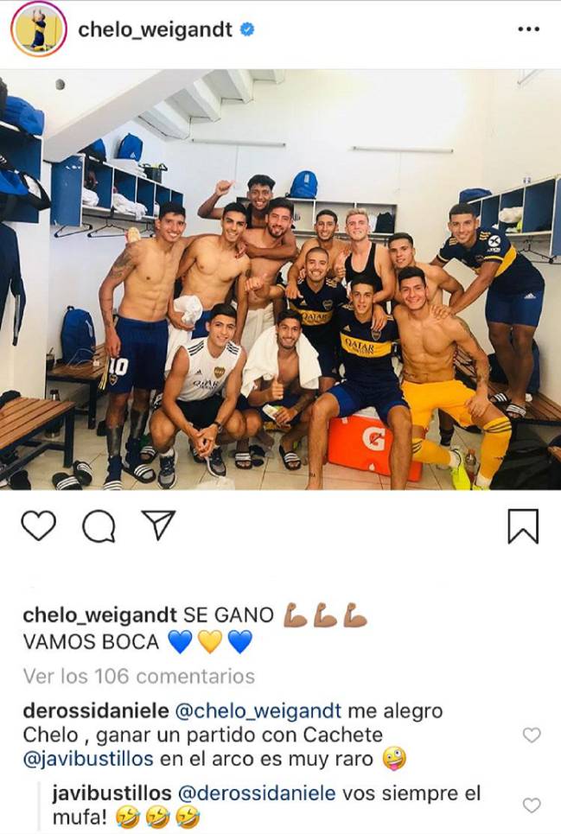This screenshot has height=834, width=561.
Task: Open comments with the speech bubble icon
Action: (99, 525)
